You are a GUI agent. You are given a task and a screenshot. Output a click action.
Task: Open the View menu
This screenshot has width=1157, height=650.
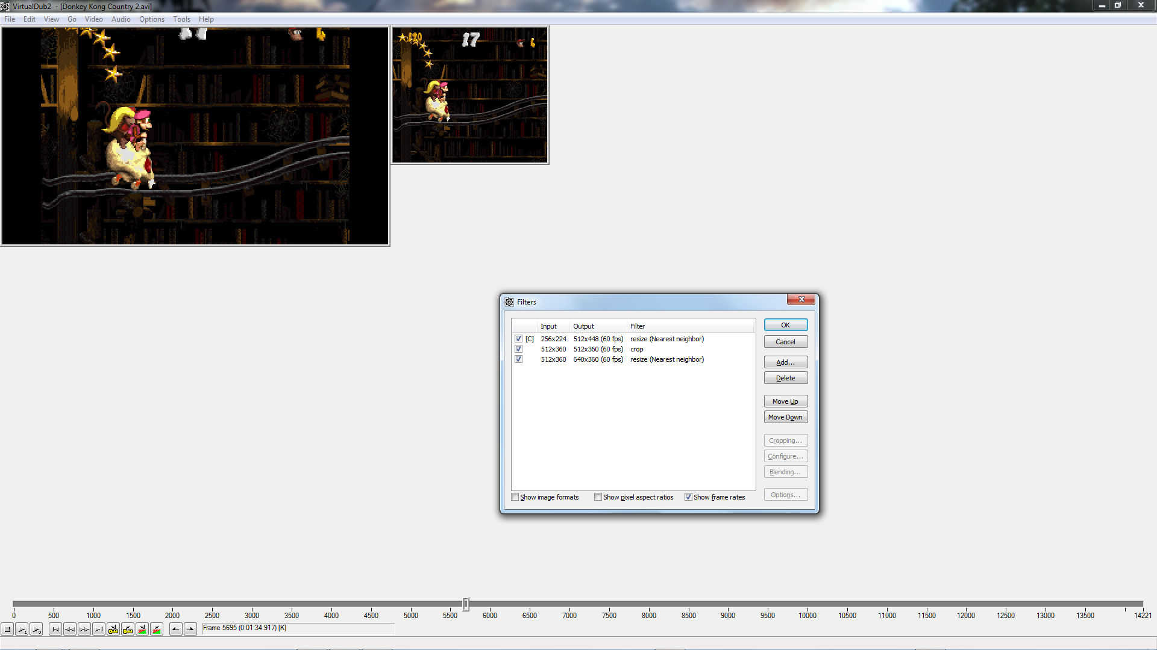point(51,19)
